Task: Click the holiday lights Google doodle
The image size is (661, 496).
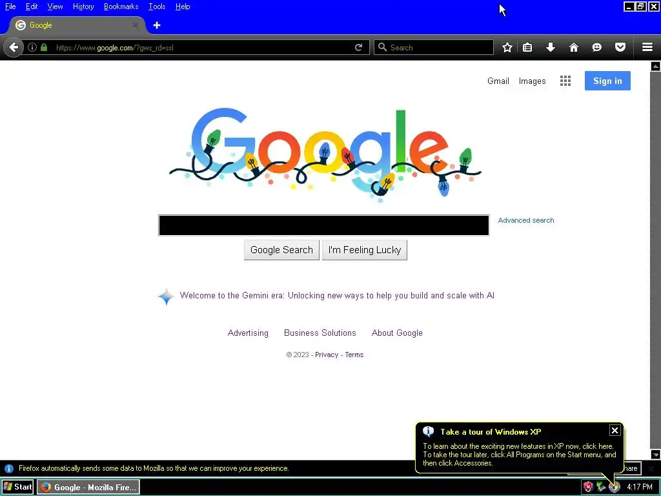Action: point(325,154)
